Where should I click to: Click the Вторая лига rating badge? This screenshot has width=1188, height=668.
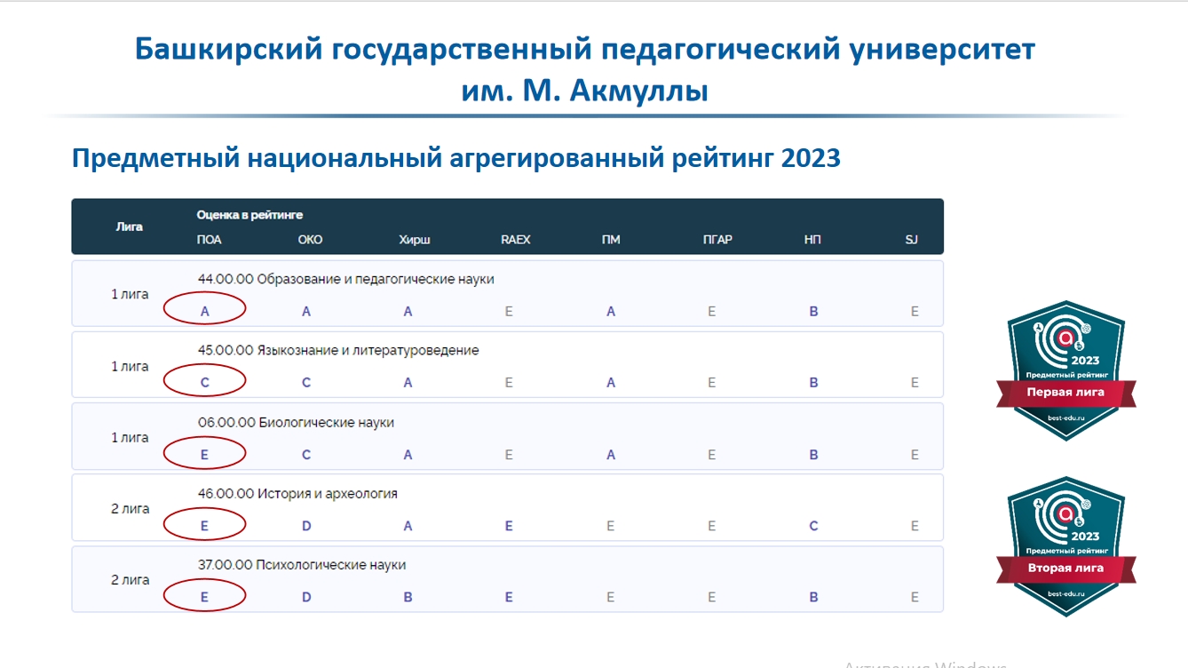pyautogui.click(x=1065, y=546)
